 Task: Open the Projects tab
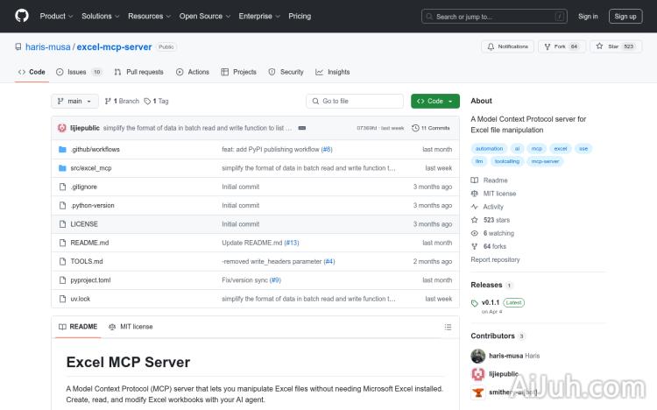tap(239, 72)
